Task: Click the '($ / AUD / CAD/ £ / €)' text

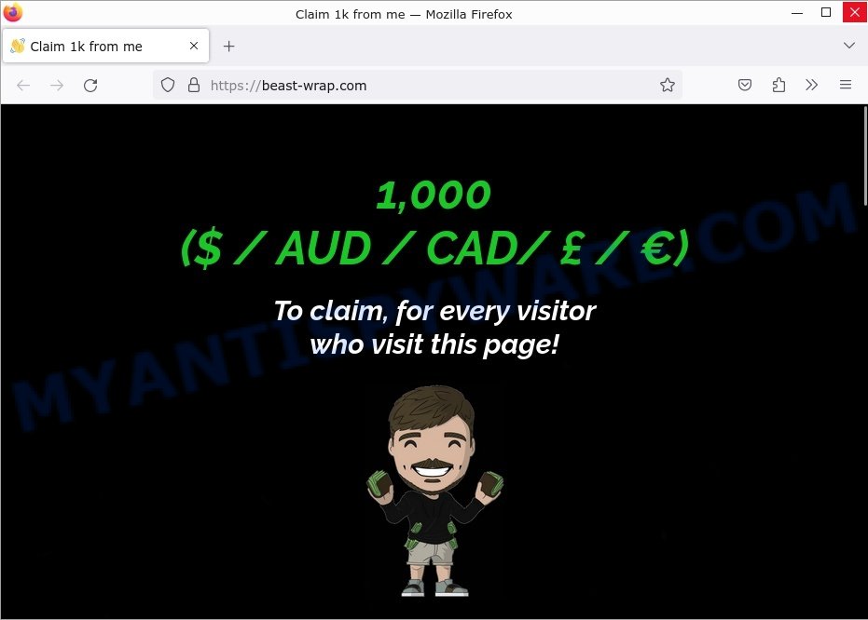Action: point(435,249)
